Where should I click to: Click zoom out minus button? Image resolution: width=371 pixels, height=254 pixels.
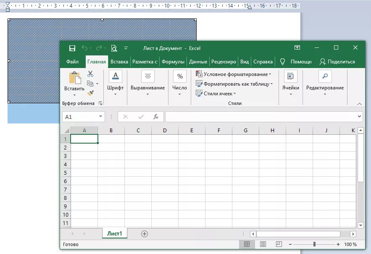[290, 244]
